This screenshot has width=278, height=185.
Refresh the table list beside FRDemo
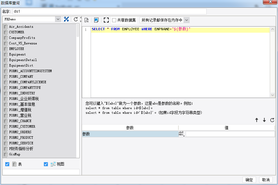[76, 19]
